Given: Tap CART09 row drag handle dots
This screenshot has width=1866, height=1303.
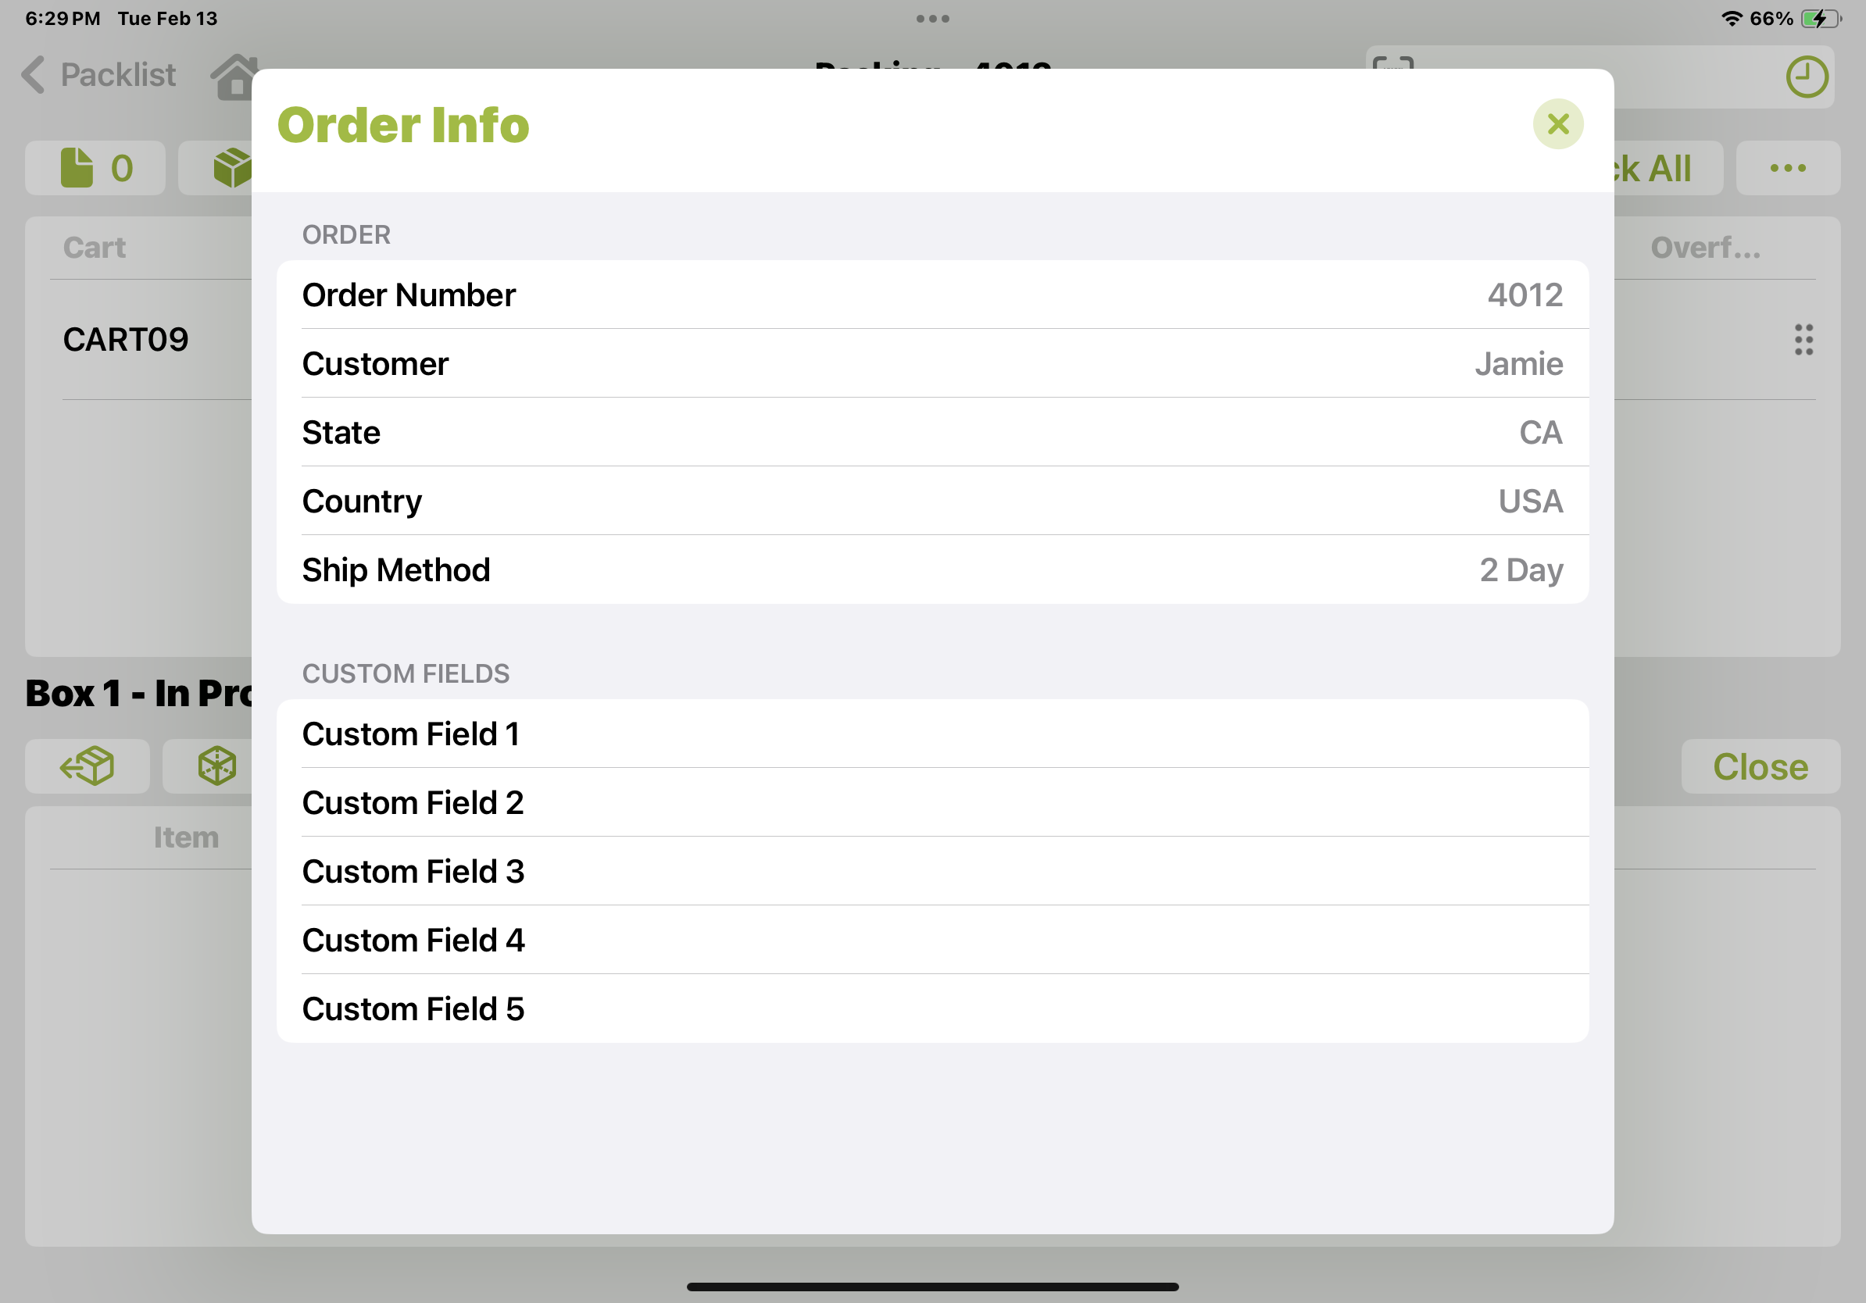Looking at the screenshot, I should click(x=1803, y=340).
